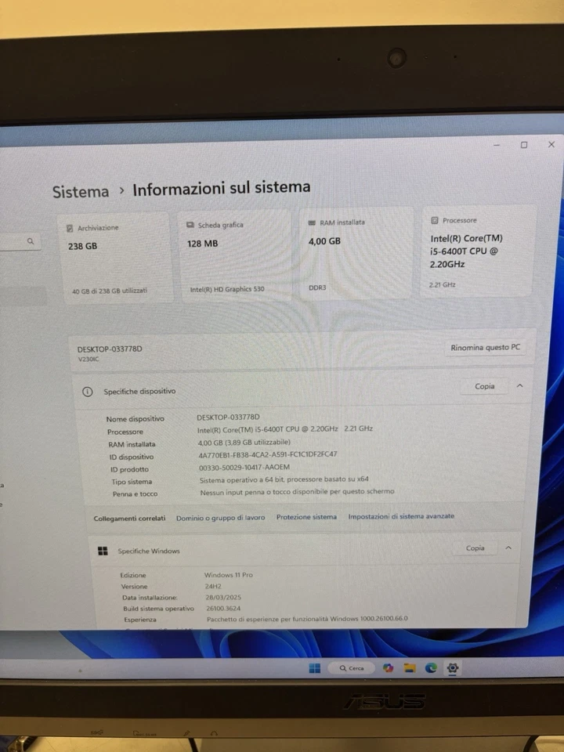Minimize the Settings window

pyautogui.click(x=497, y=145)
